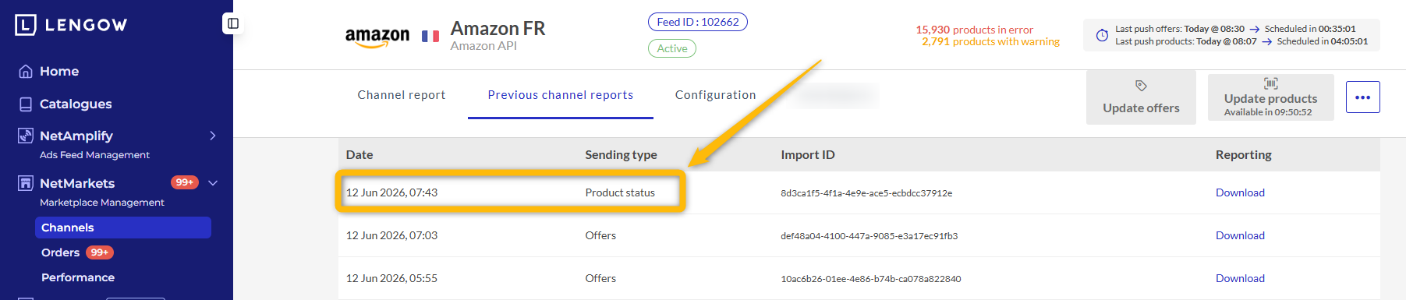Image resolution: width=1406 pixels, height=300 pixels.
Task: Click Last push products schedule text
Action: 1241,41
